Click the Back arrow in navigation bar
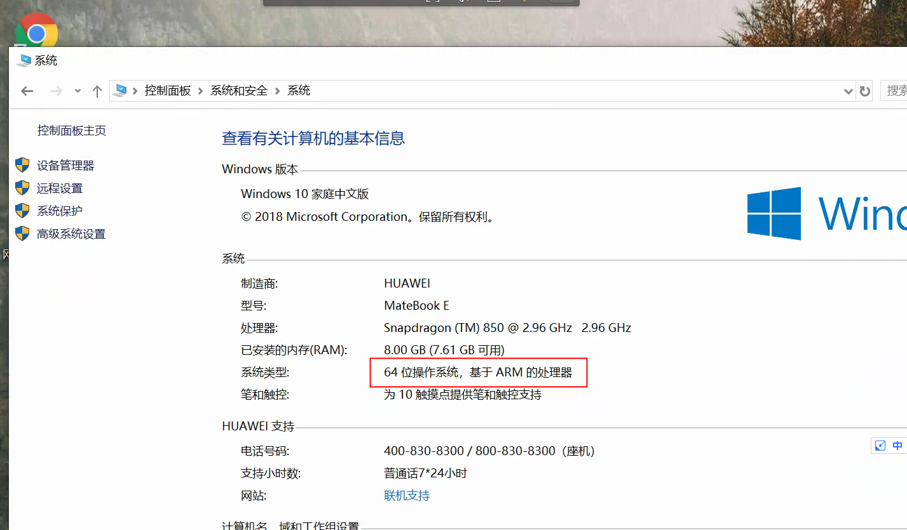The image size is (907, 530). (x=27, y=91)
